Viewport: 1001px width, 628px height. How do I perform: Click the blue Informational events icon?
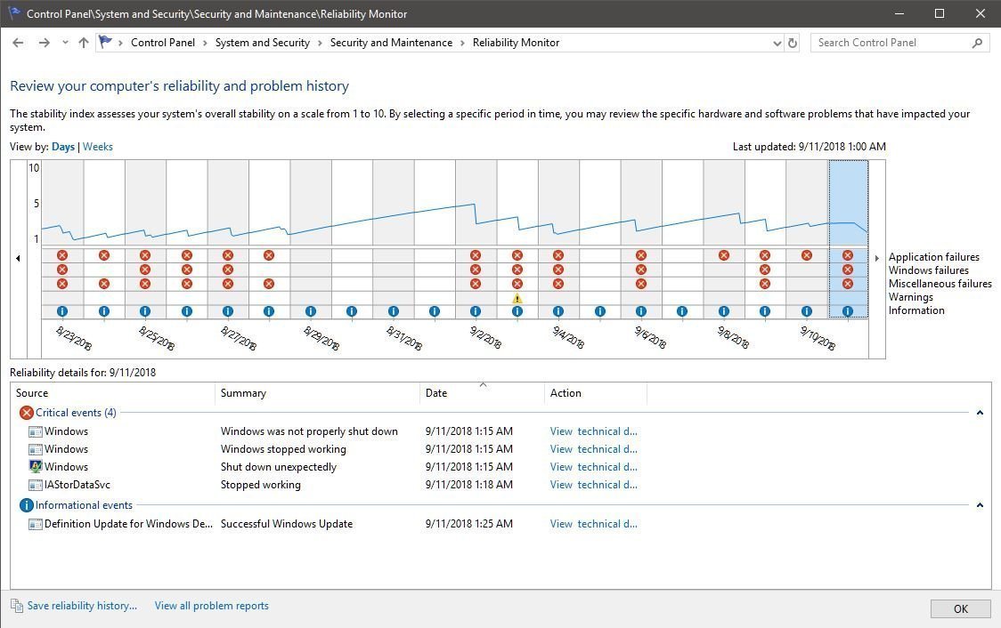point(26,505)
